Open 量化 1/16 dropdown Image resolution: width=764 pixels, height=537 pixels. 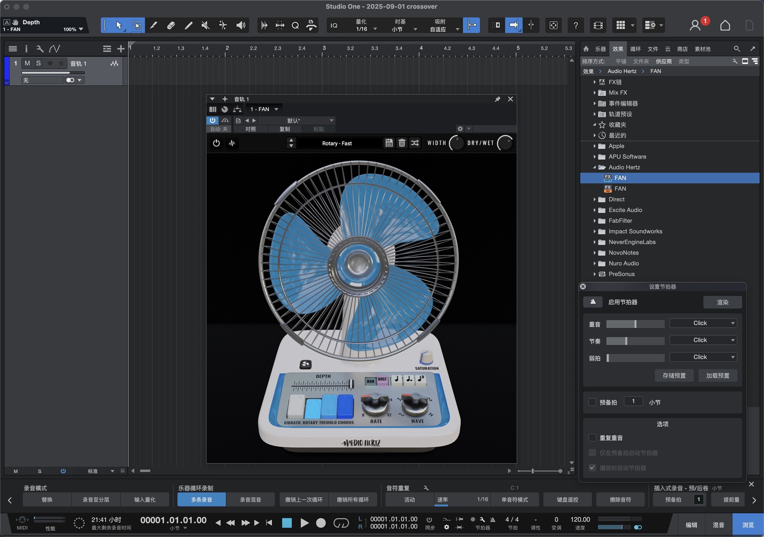[365, 29]
